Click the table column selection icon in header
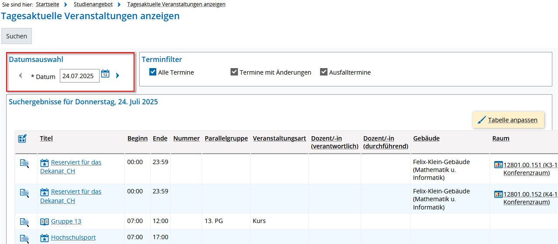Image resolution: width=558 pixels, height=244 pixels. click(22, 139)
